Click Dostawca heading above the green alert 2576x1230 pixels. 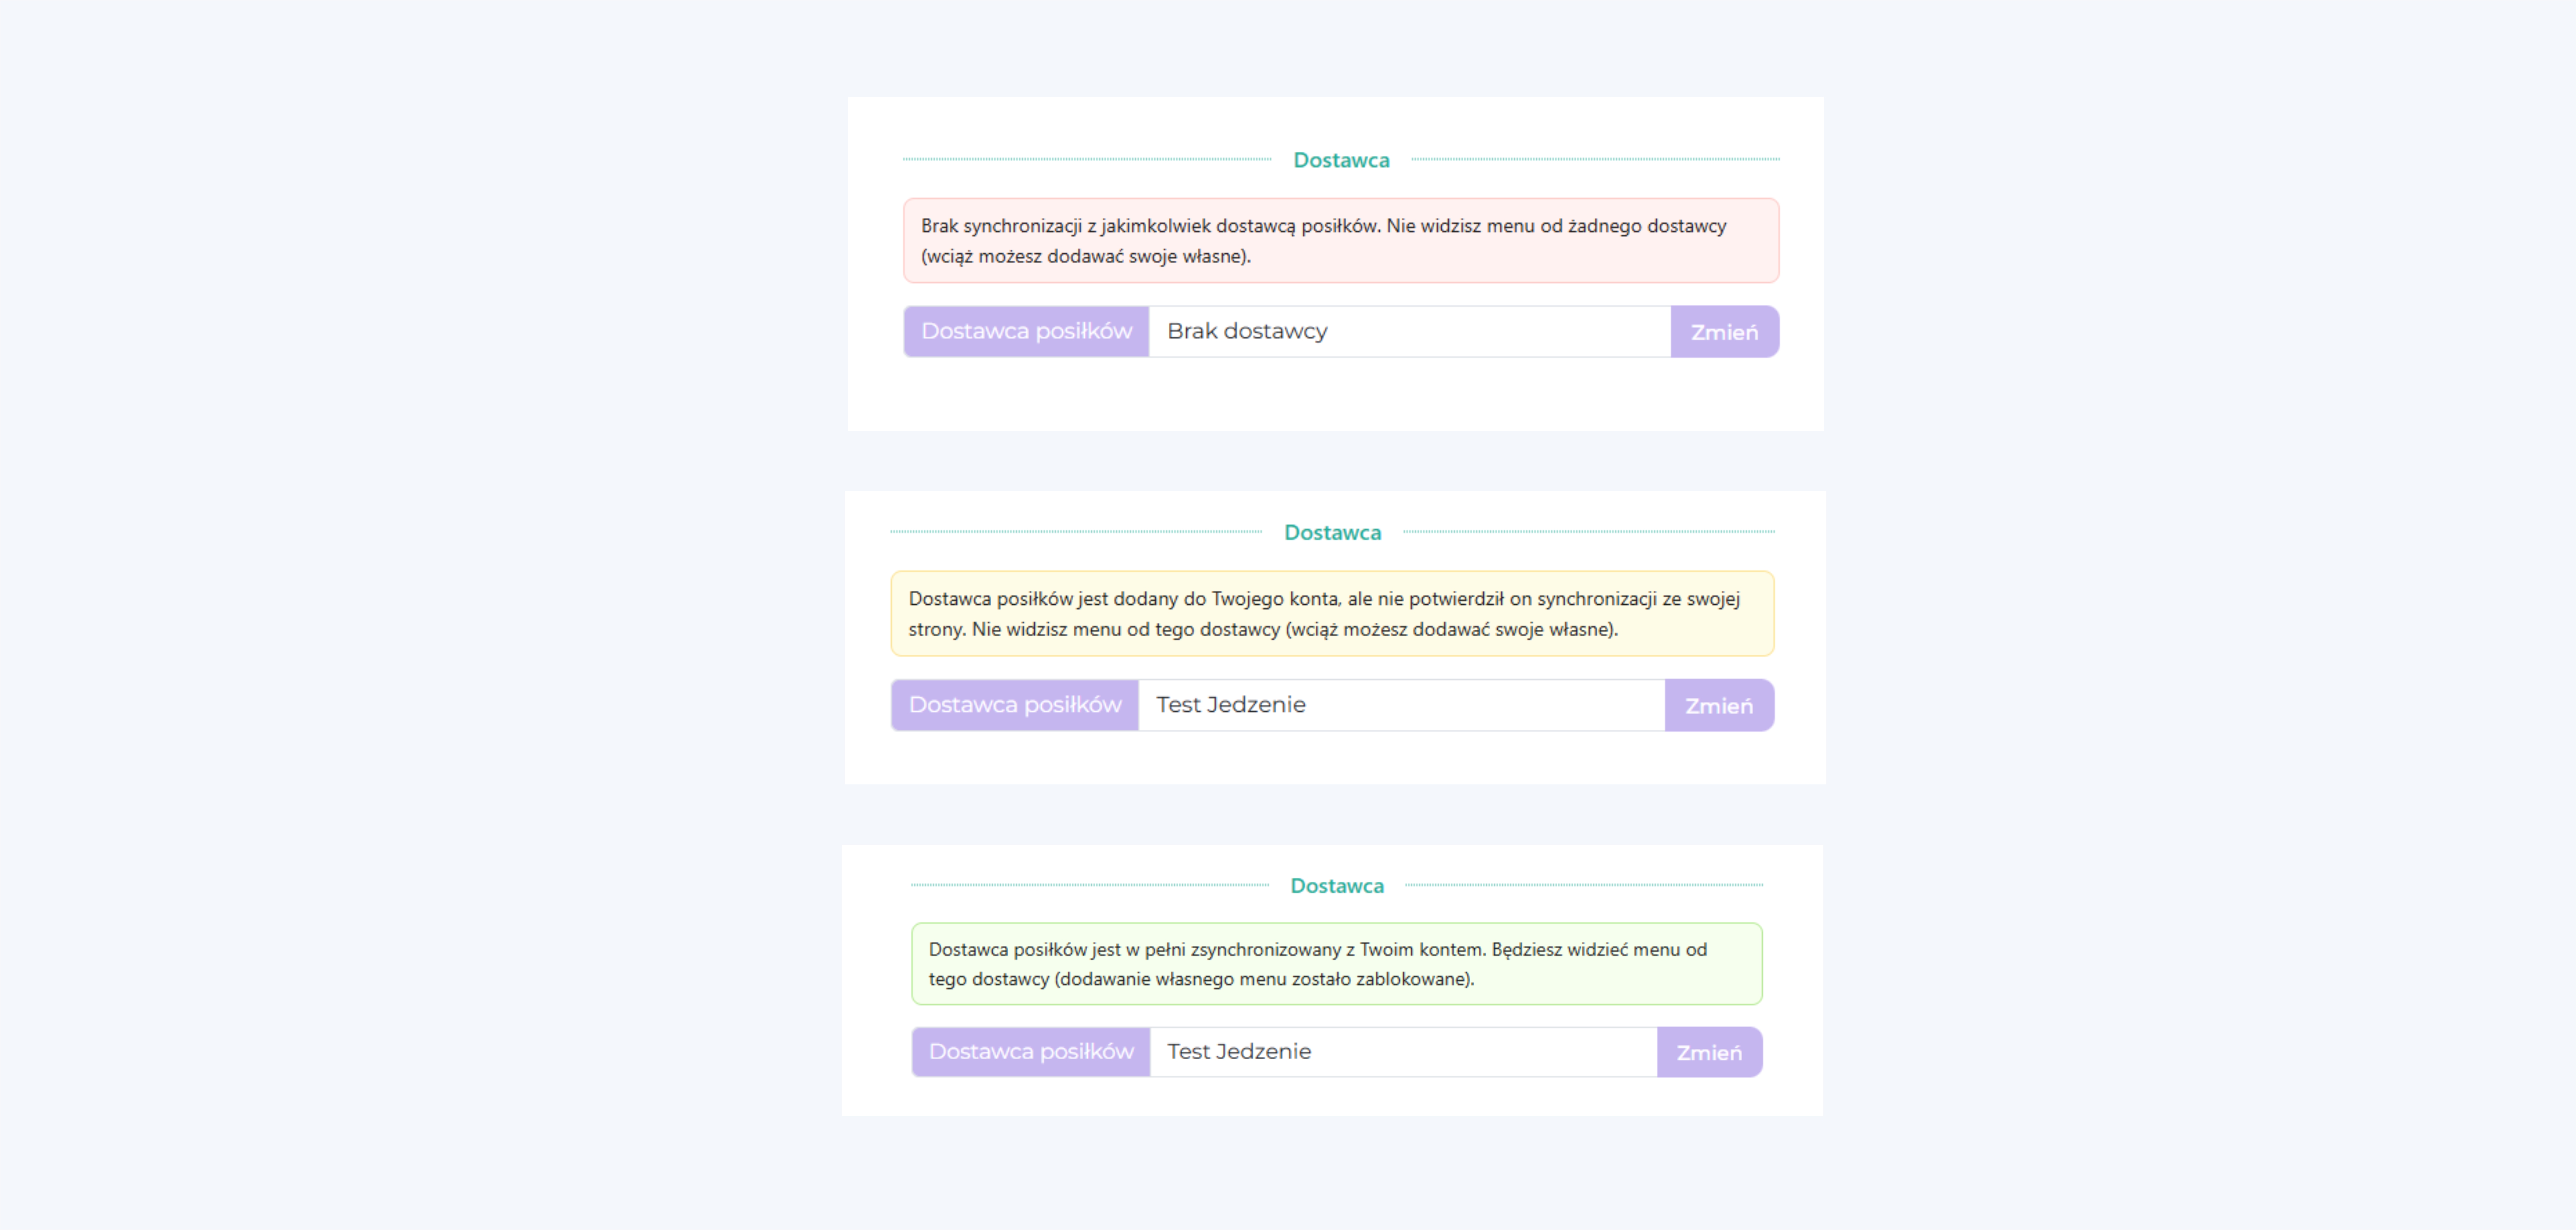click(x=1337, y=886)
